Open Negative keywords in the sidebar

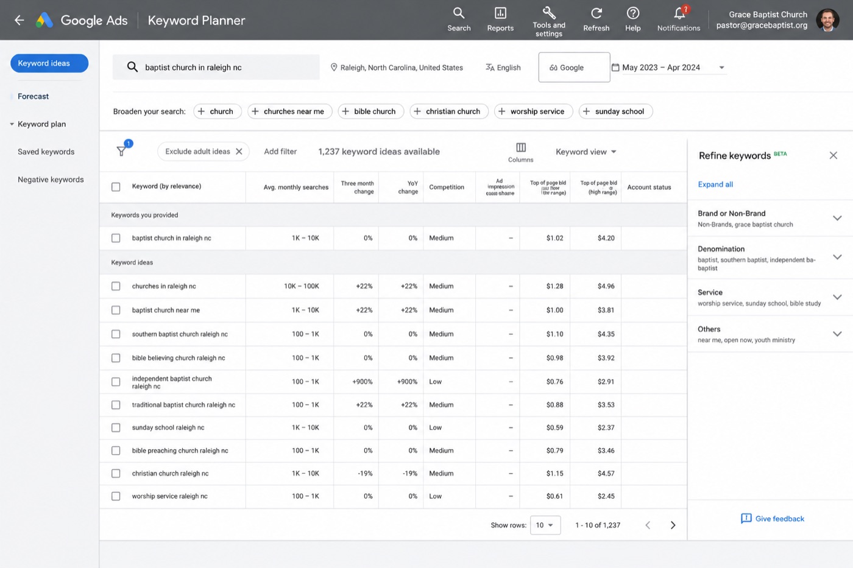pos(51,180)
